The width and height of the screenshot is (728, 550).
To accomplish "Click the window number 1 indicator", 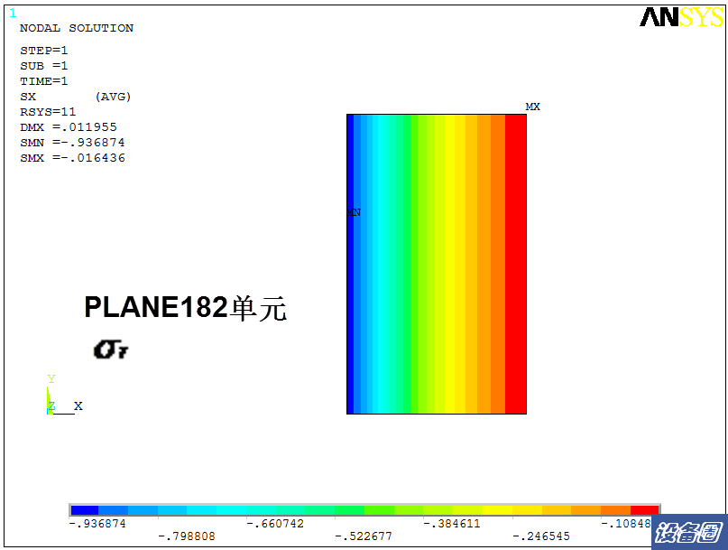I will click(12, 13).
